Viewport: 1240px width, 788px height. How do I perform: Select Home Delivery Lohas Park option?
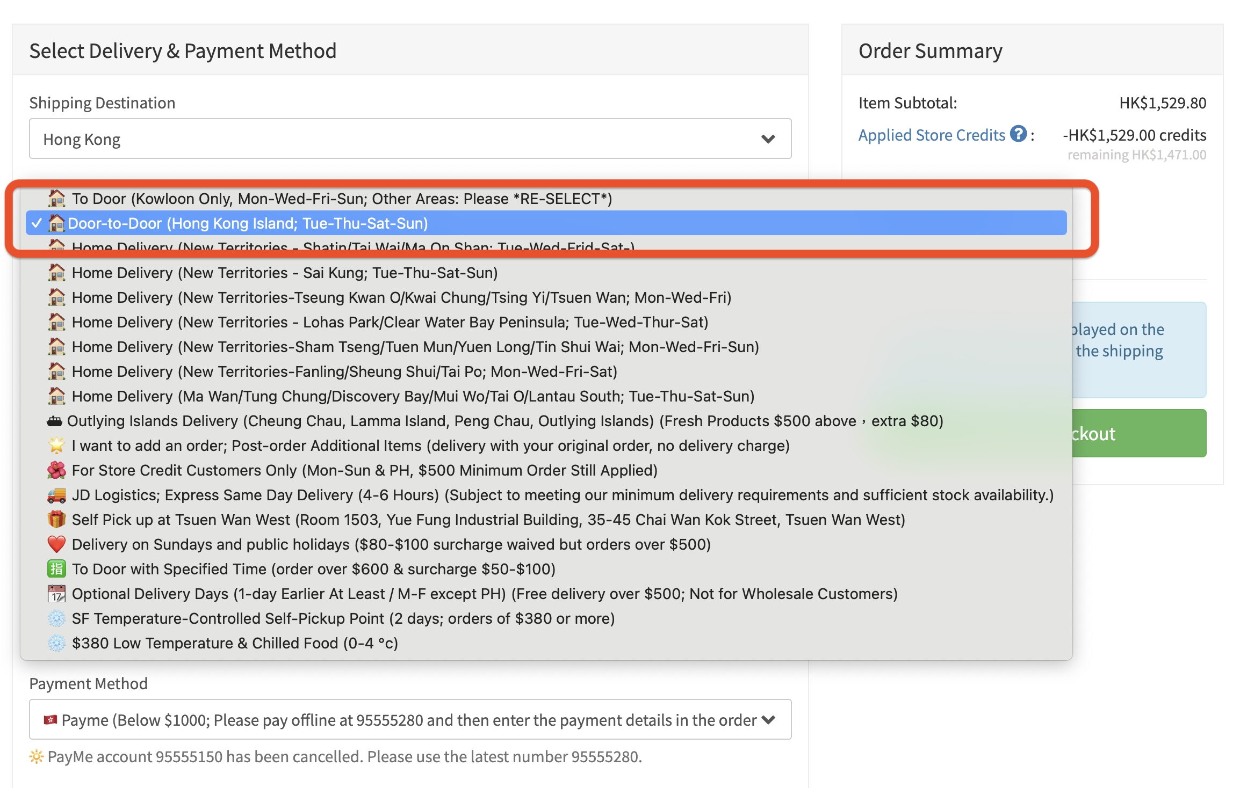(x=390, y=322)
